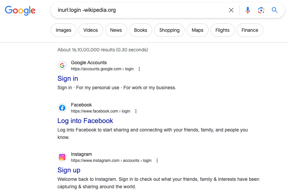Click the Google Accounts favicon
288x194 pixels.
tap(62, 66)
